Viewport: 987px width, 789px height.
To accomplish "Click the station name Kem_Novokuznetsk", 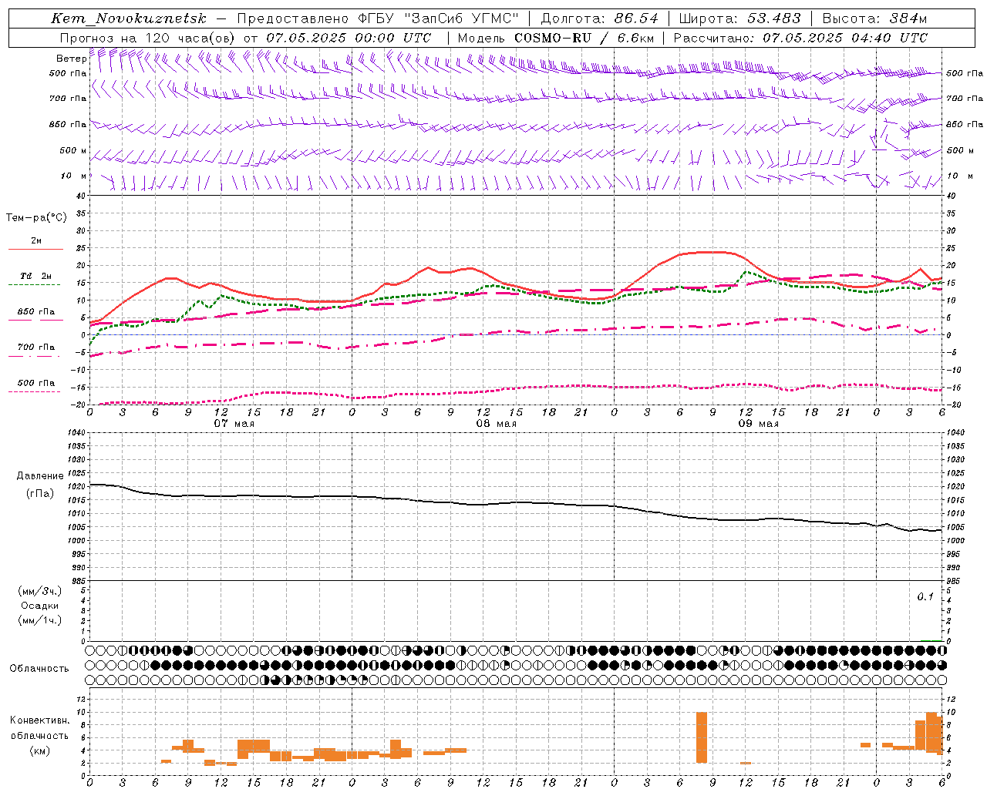I will click(129, 18).
